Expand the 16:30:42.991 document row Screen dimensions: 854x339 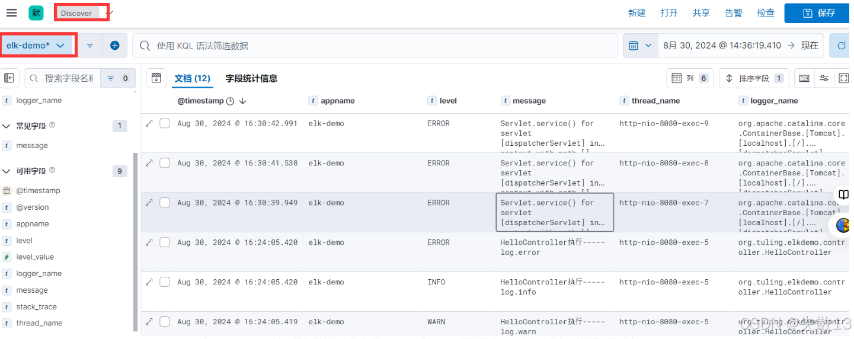[149, 123]
